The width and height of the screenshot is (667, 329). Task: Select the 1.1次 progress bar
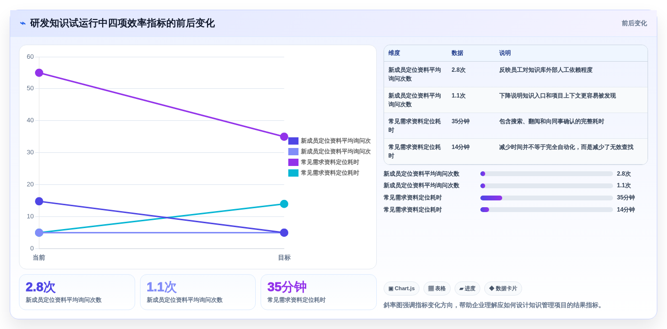click(x=546, y=186)
